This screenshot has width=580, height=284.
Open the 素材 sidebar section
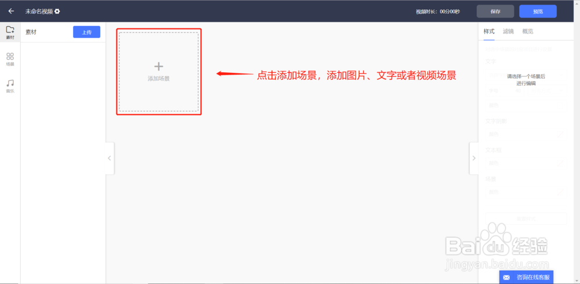[x=10, y=32]
